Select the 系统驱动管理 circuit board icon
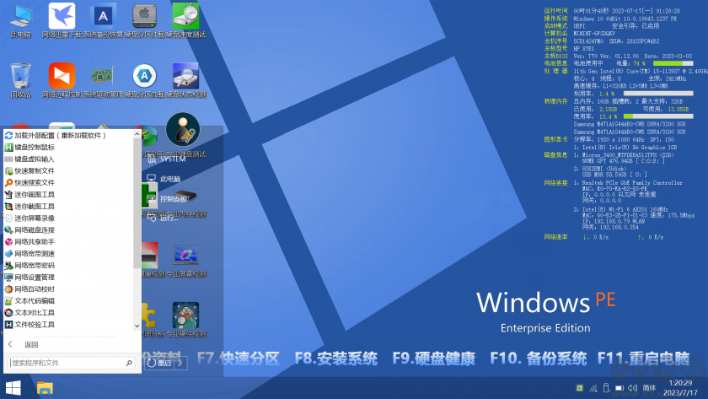 click(x=104, y=80)
